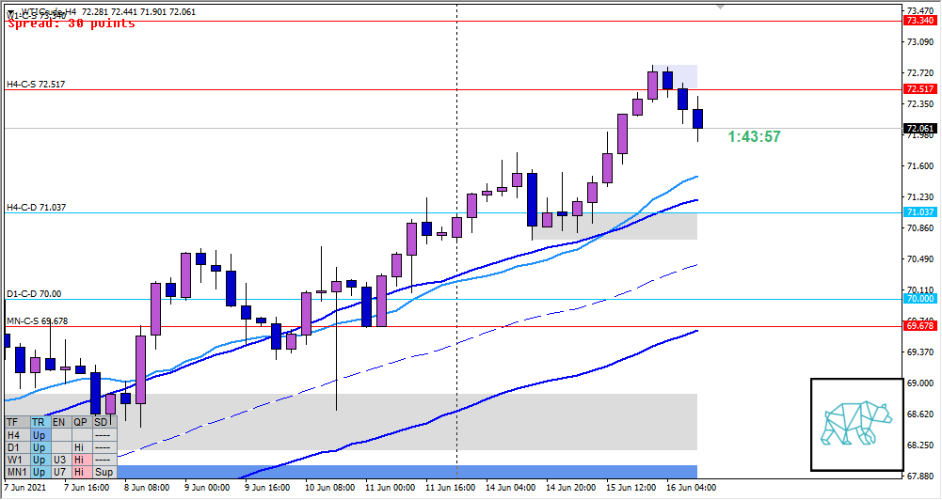Click the bear logo in the corner

pos(854,423)
